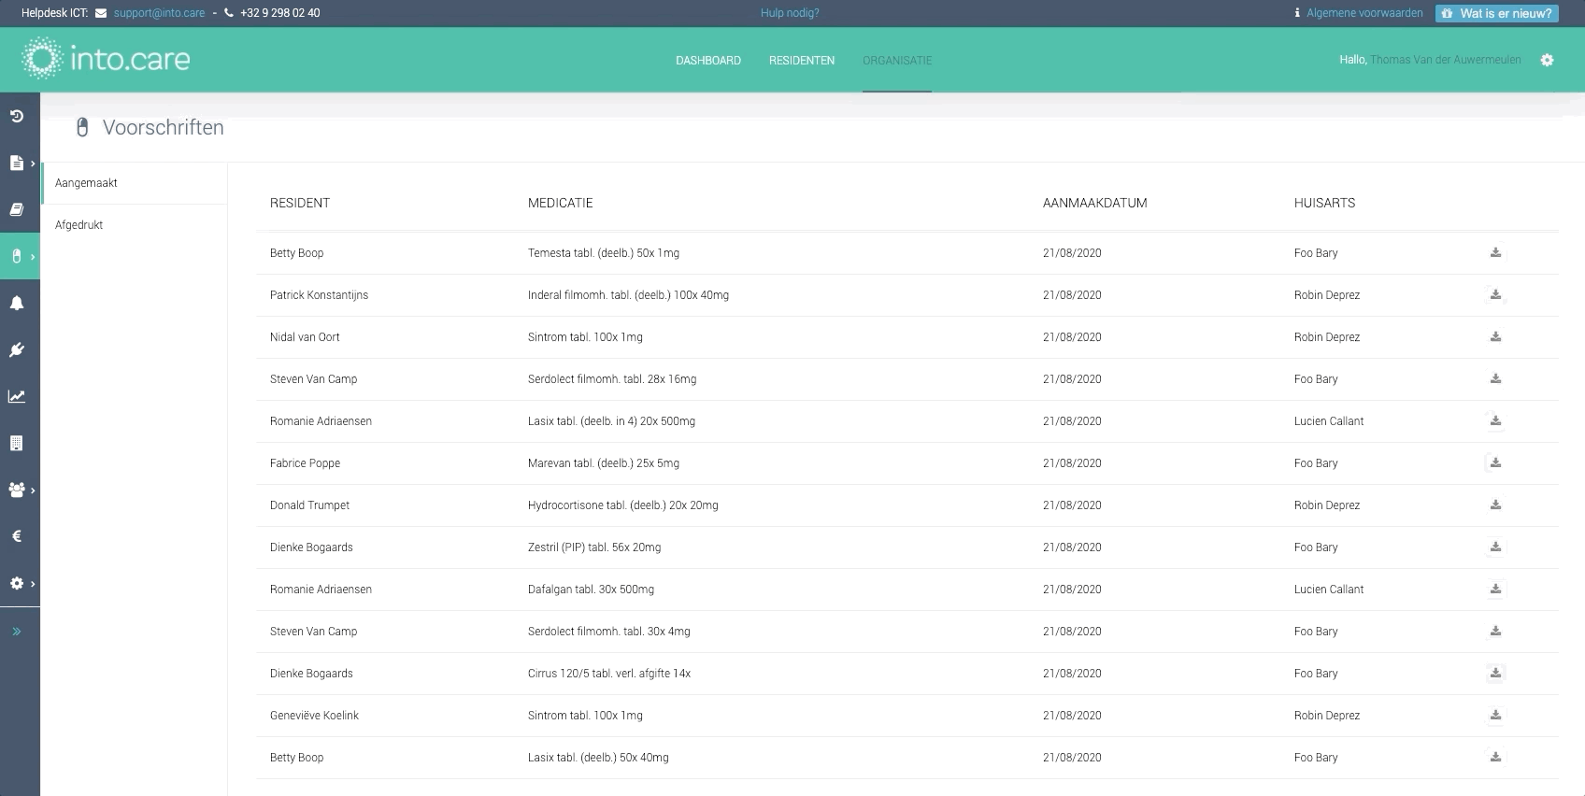Screen dimensions: 1585x796
Task: Click the Wat is er nieuw? button
Action: tap(1497, 13)
